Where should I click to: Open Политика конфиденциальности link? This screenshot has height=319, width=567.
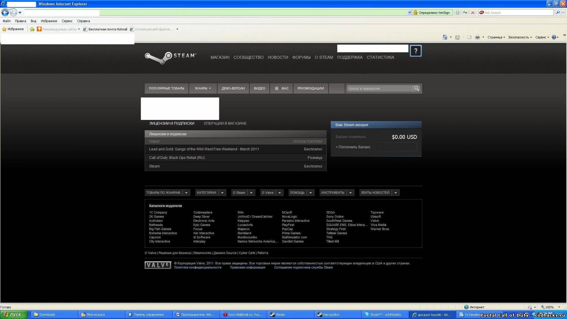198,268
